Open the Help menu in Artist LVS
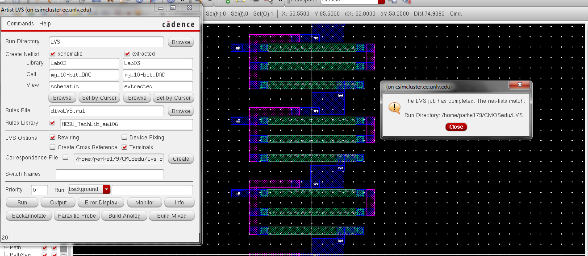The height and width of the screenshot is (256, 588). [45, 24]
